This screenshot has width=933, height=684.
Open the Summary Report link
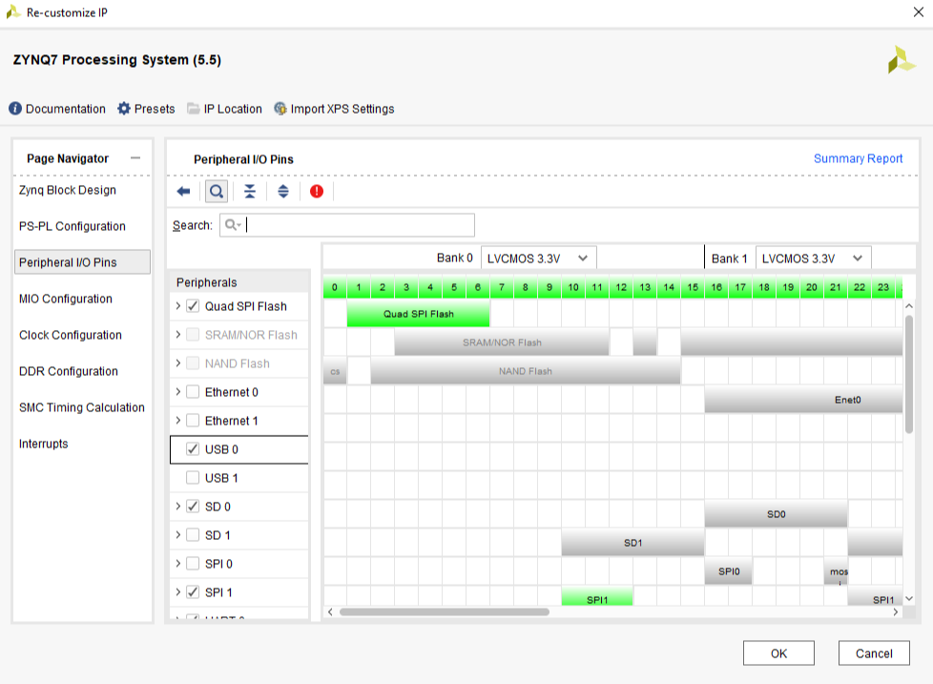[x=858, y=158]
